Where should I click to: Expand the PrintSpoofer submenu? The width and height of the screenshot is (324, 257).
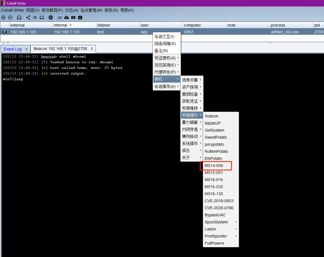pyautogui.click(x=221, y=236)
